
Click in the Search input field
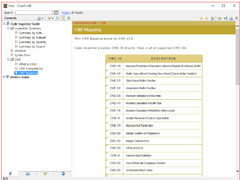click(34, 13)
